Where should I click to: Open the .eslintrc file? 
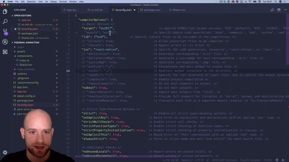(x=22, y=74)
